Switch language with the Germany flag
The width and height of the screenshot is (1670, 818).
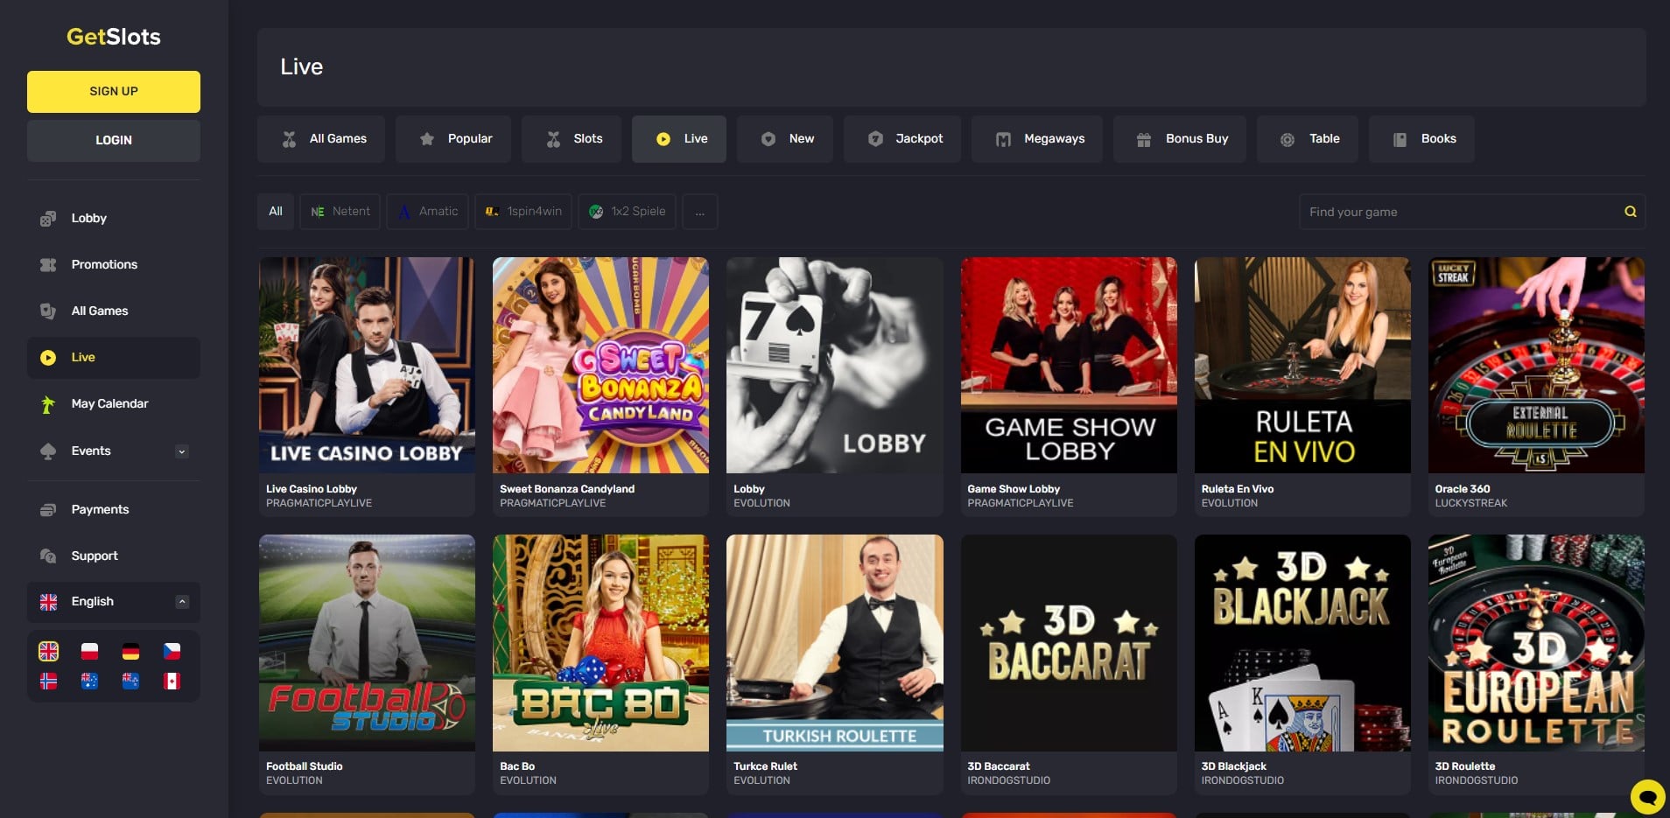tap(130, 651)
